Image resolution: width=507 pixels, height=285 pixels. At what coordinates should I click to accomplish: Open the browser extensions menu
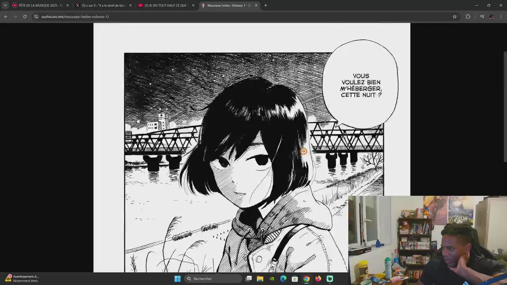pyautogui.click(x=468, y=17)
